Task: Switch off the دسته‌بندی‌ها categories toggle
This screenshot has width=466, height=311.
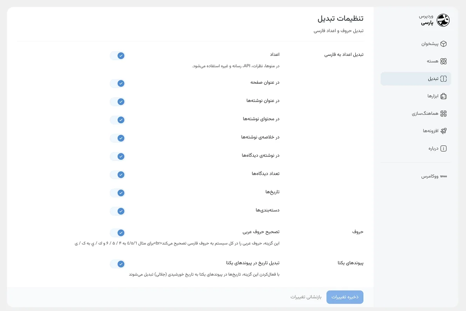Action: pos(117,211)
